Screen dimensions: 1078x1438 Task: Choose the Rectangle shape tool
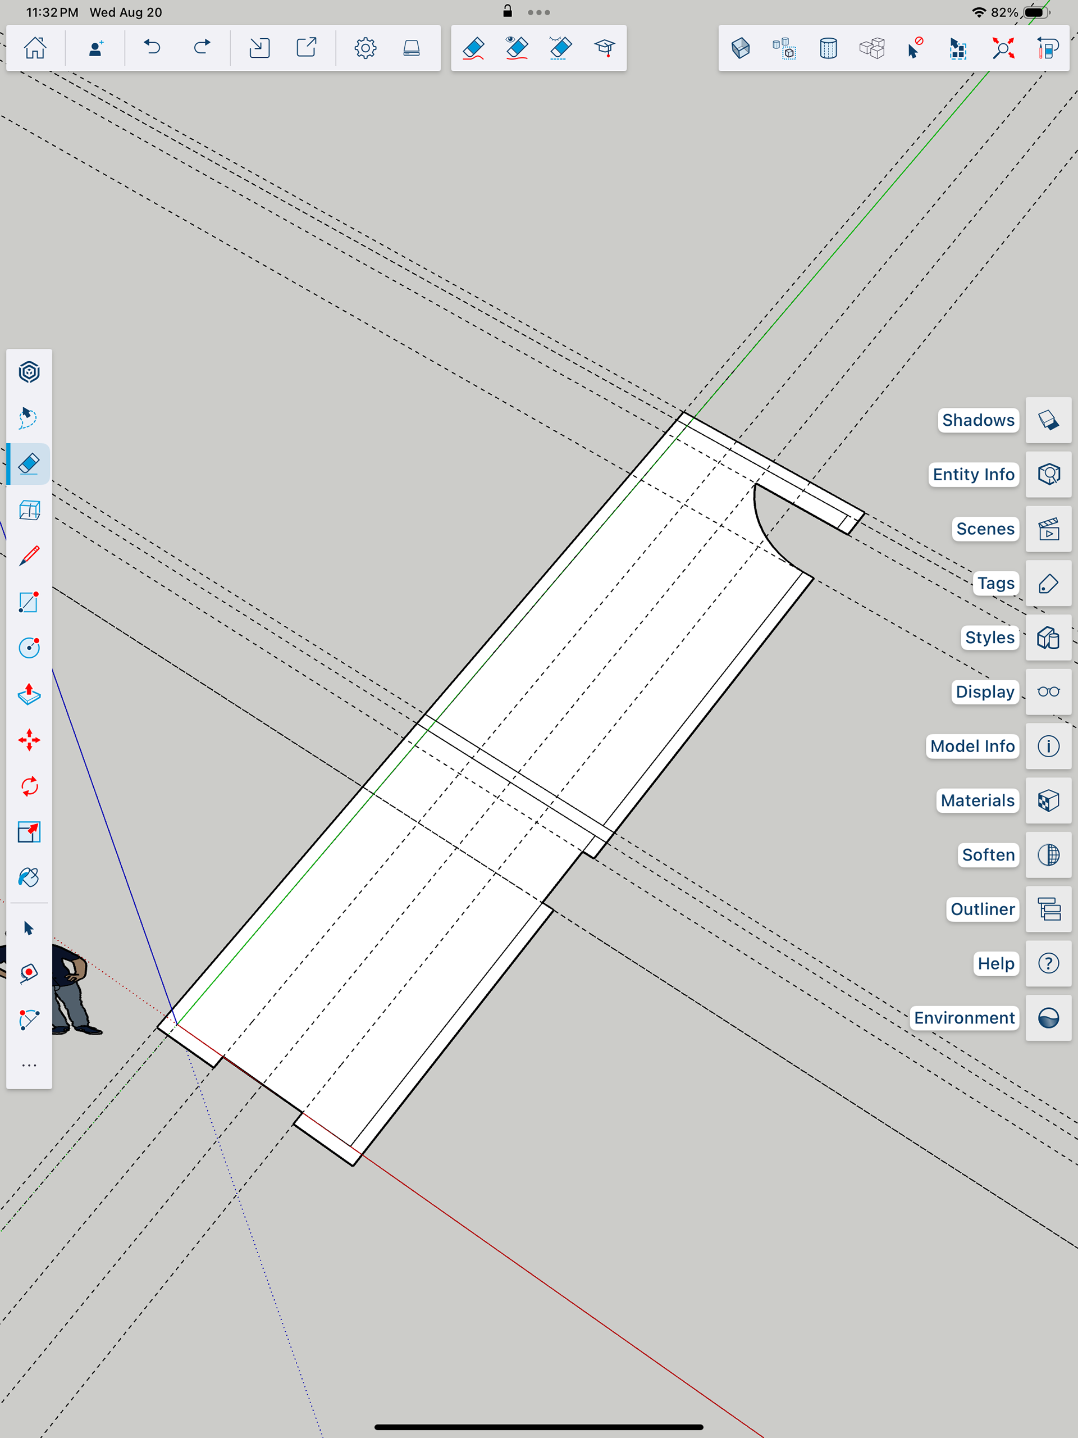click(x=29, y=602)
